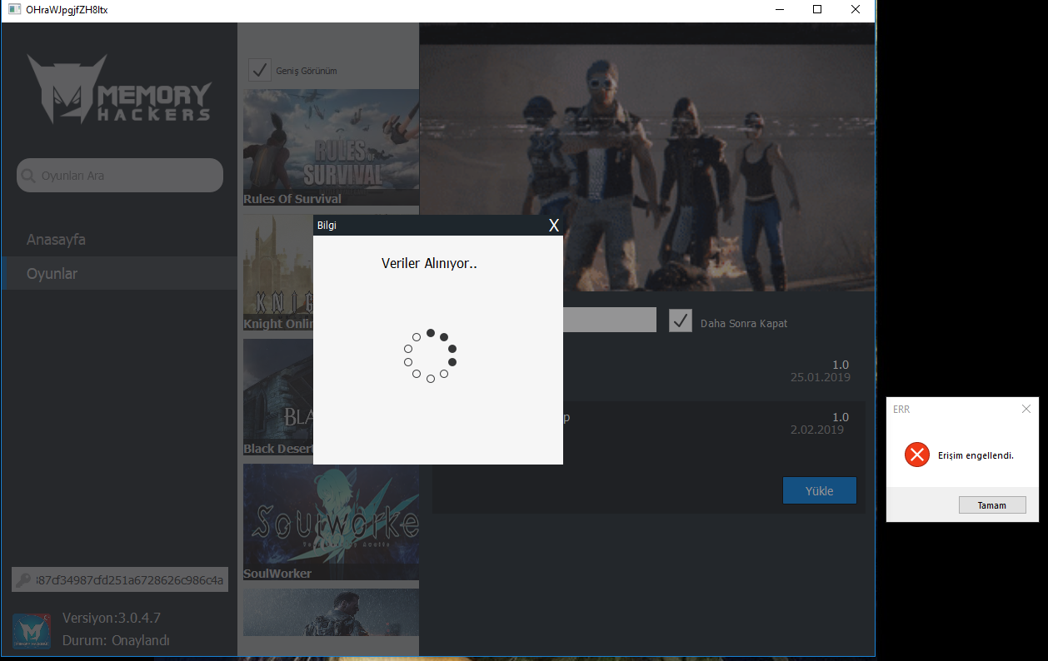The width and height of the screenshot is (1048, 661).
Task: Click the Memory Hackers avatar icon at bottom
Action: point(31,631)
